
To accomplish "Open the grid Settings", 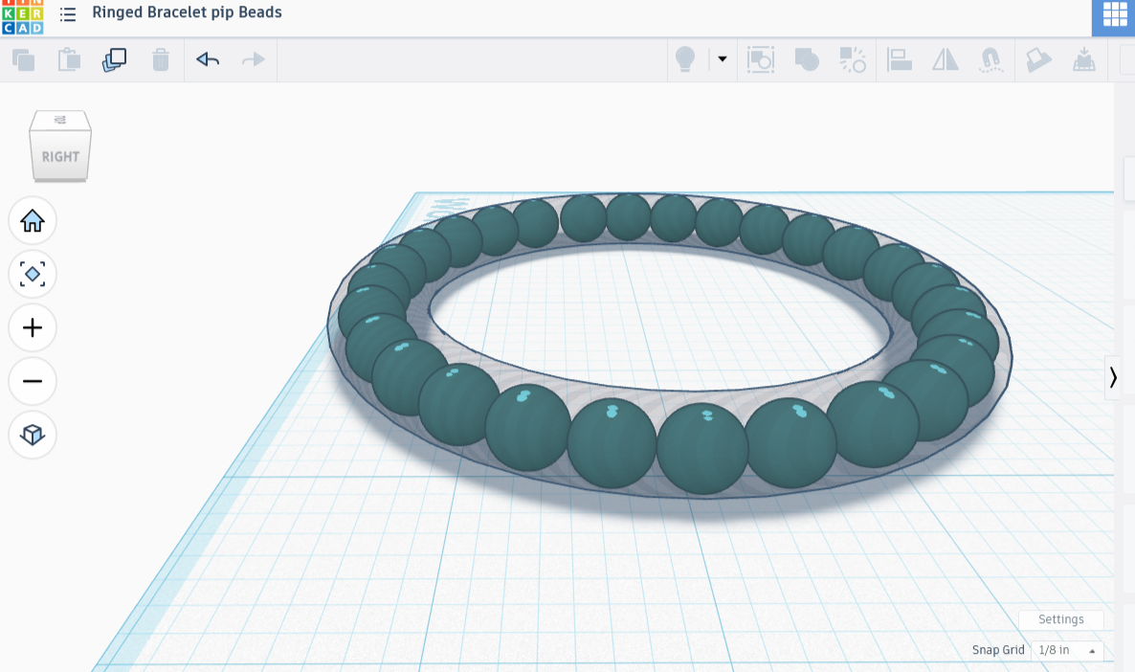I will coord(1060,619).
